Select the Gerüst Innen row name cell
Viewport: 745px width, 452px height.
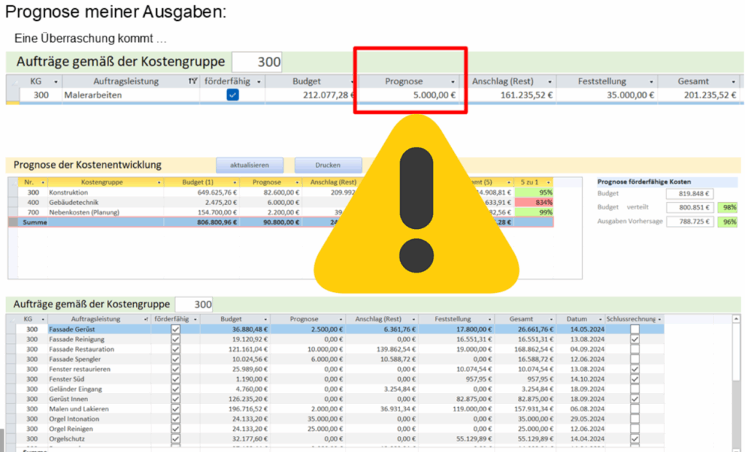[98, 399]
